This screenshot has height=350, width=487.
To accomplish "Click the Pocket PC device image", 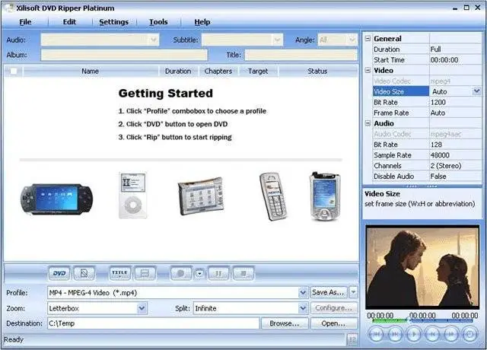I will (325, 196).
